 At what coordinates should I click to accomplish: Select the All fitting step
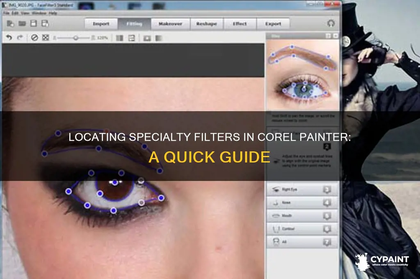coord(302,242)
